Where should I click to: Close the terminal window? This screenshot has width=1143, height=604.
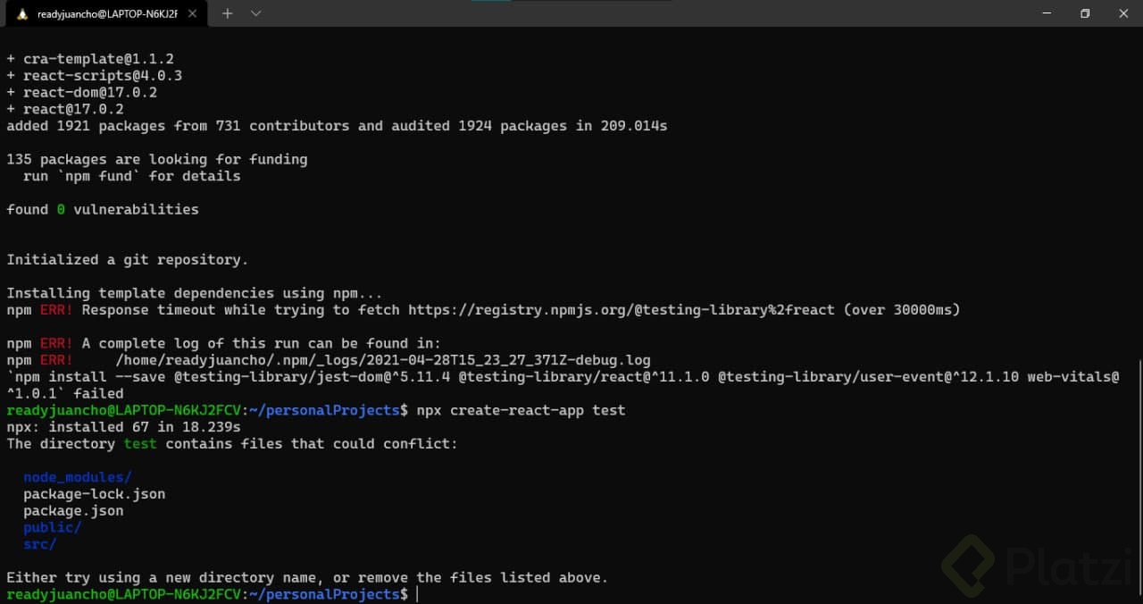[x=1123, y=13]
